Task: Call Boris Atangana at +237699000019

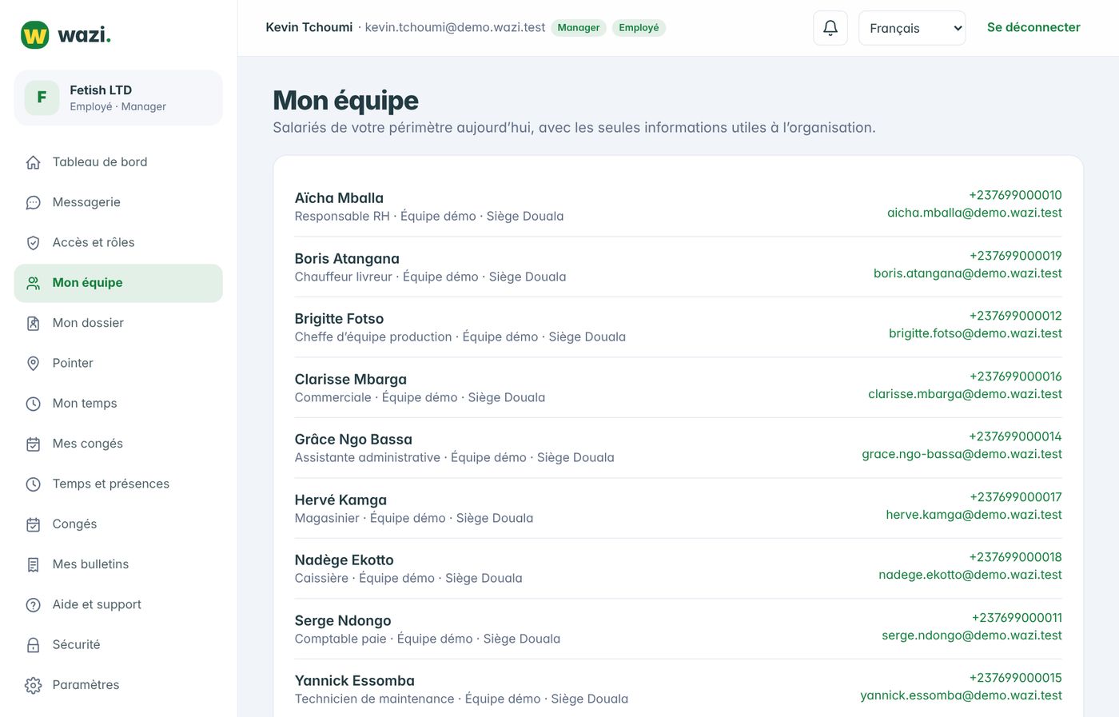Action: [1016, 256]
